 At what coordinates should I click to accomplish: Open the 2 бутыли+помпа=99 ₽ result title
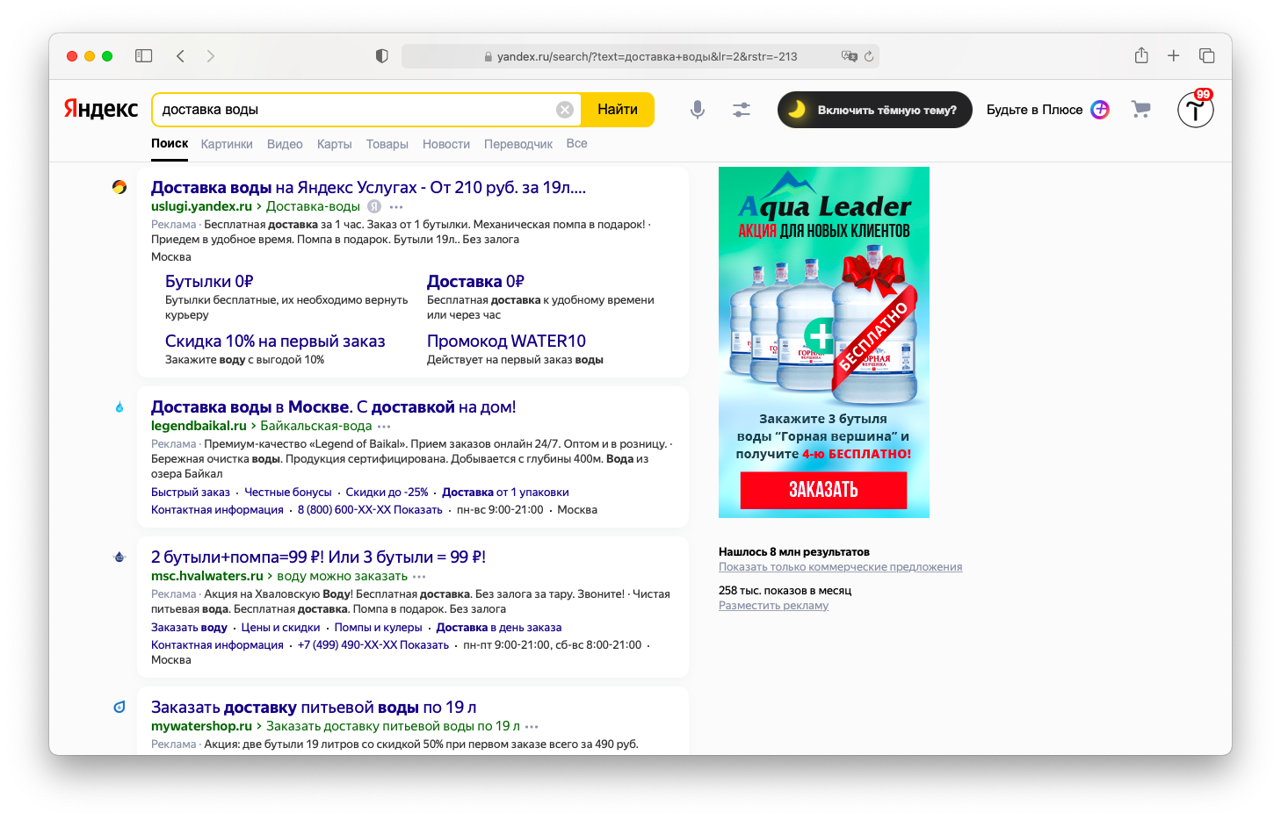pos(318,557)
